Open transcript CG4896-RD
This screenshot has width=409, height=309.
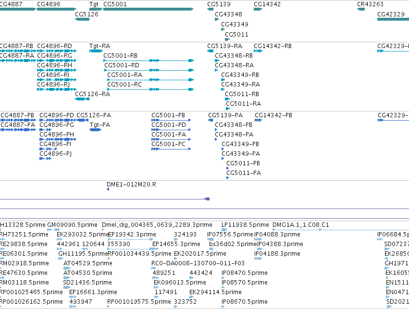[x=54, y=46]
